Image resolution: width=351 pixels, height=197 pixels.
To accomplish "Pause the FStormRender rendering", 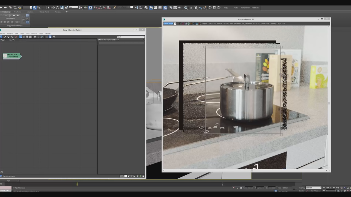I will (x=191, y=24).
